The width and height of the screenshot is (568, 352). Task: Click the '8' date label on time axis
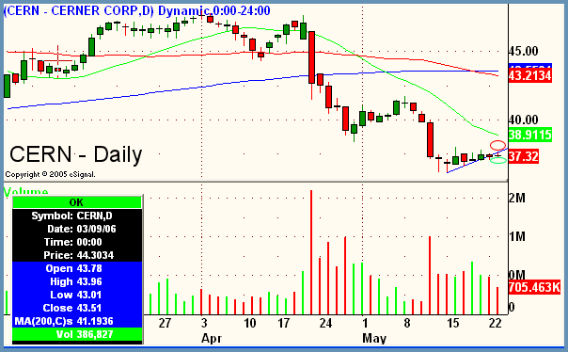pyautogui.click(x=407, y=323)
